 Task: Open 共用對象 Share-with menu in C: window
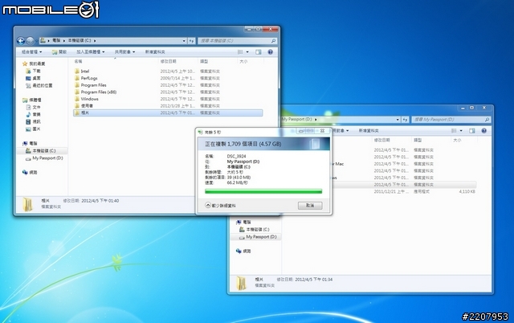(x=124, y=51)
